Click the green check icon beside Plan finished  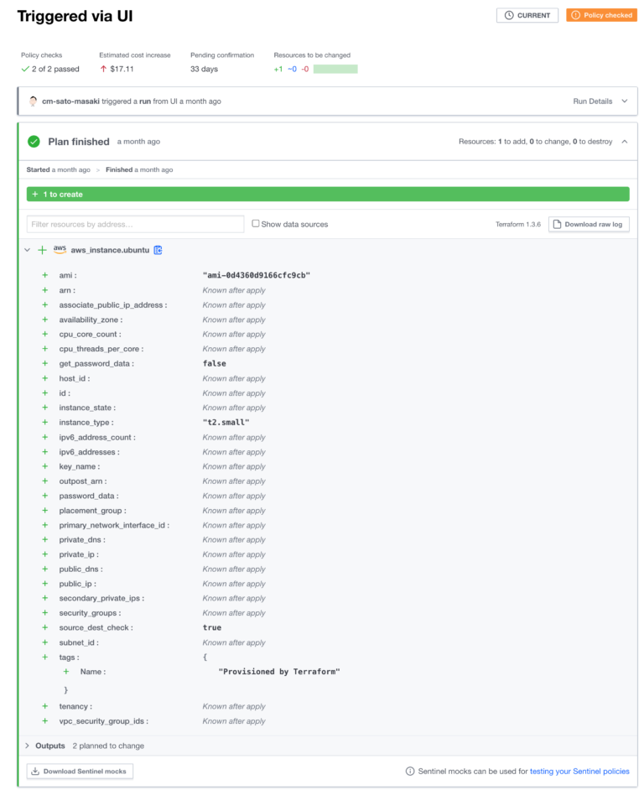point(34,141)
